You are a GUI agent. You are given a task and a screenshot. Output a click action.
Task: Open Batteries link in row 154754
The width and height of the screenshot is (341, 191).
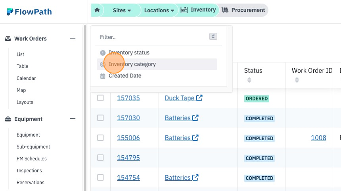pos(182,178)
